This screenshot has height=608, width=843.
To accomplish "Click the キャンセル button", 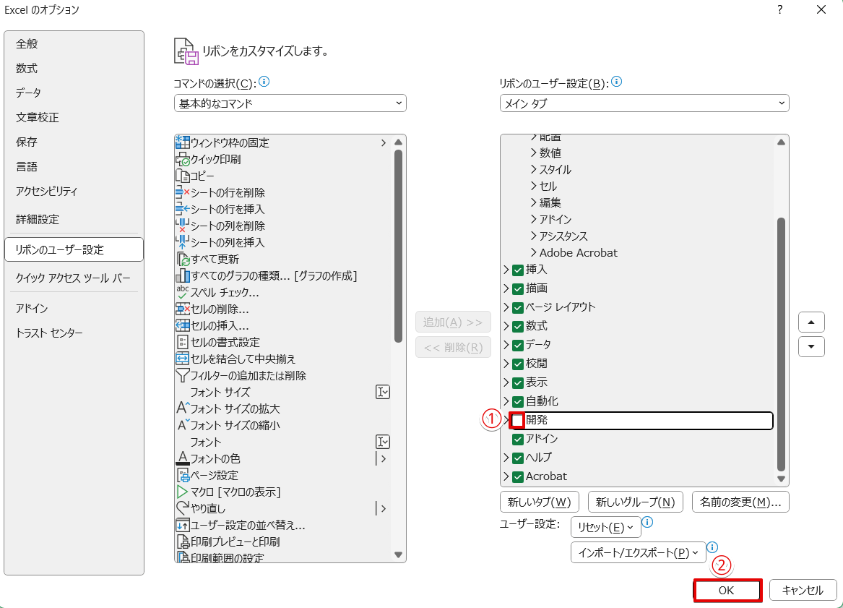I will (x=803, y=590).
